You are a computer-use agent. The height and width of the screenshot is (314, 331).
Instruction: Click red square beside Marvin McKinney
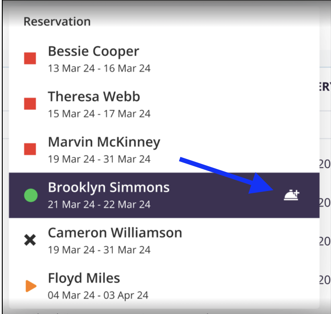[x=30, y=149]
